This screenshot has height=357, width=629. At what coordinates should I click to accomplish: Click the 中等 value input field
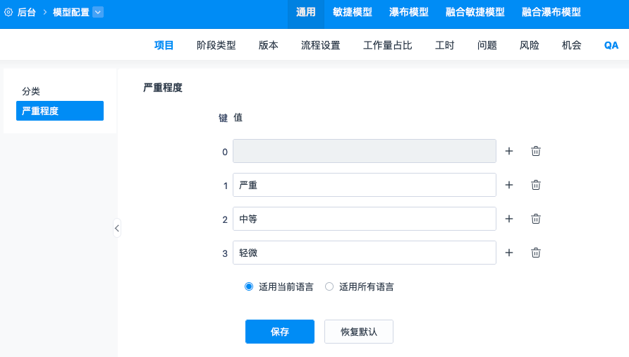click(x=365, y=219)
